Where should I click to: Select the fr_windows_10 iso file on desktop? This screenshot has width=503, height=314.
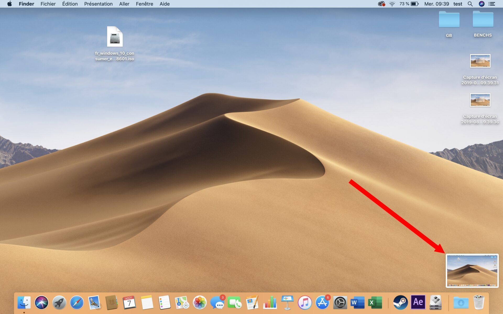click(x=115, y=37)
